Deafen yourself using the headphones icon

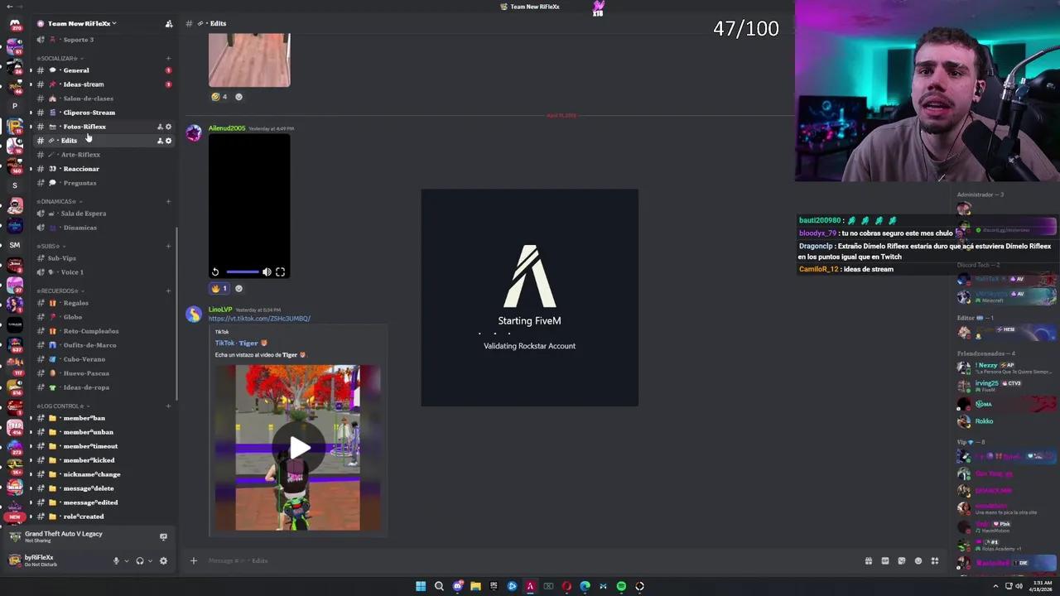coord(139,560)
